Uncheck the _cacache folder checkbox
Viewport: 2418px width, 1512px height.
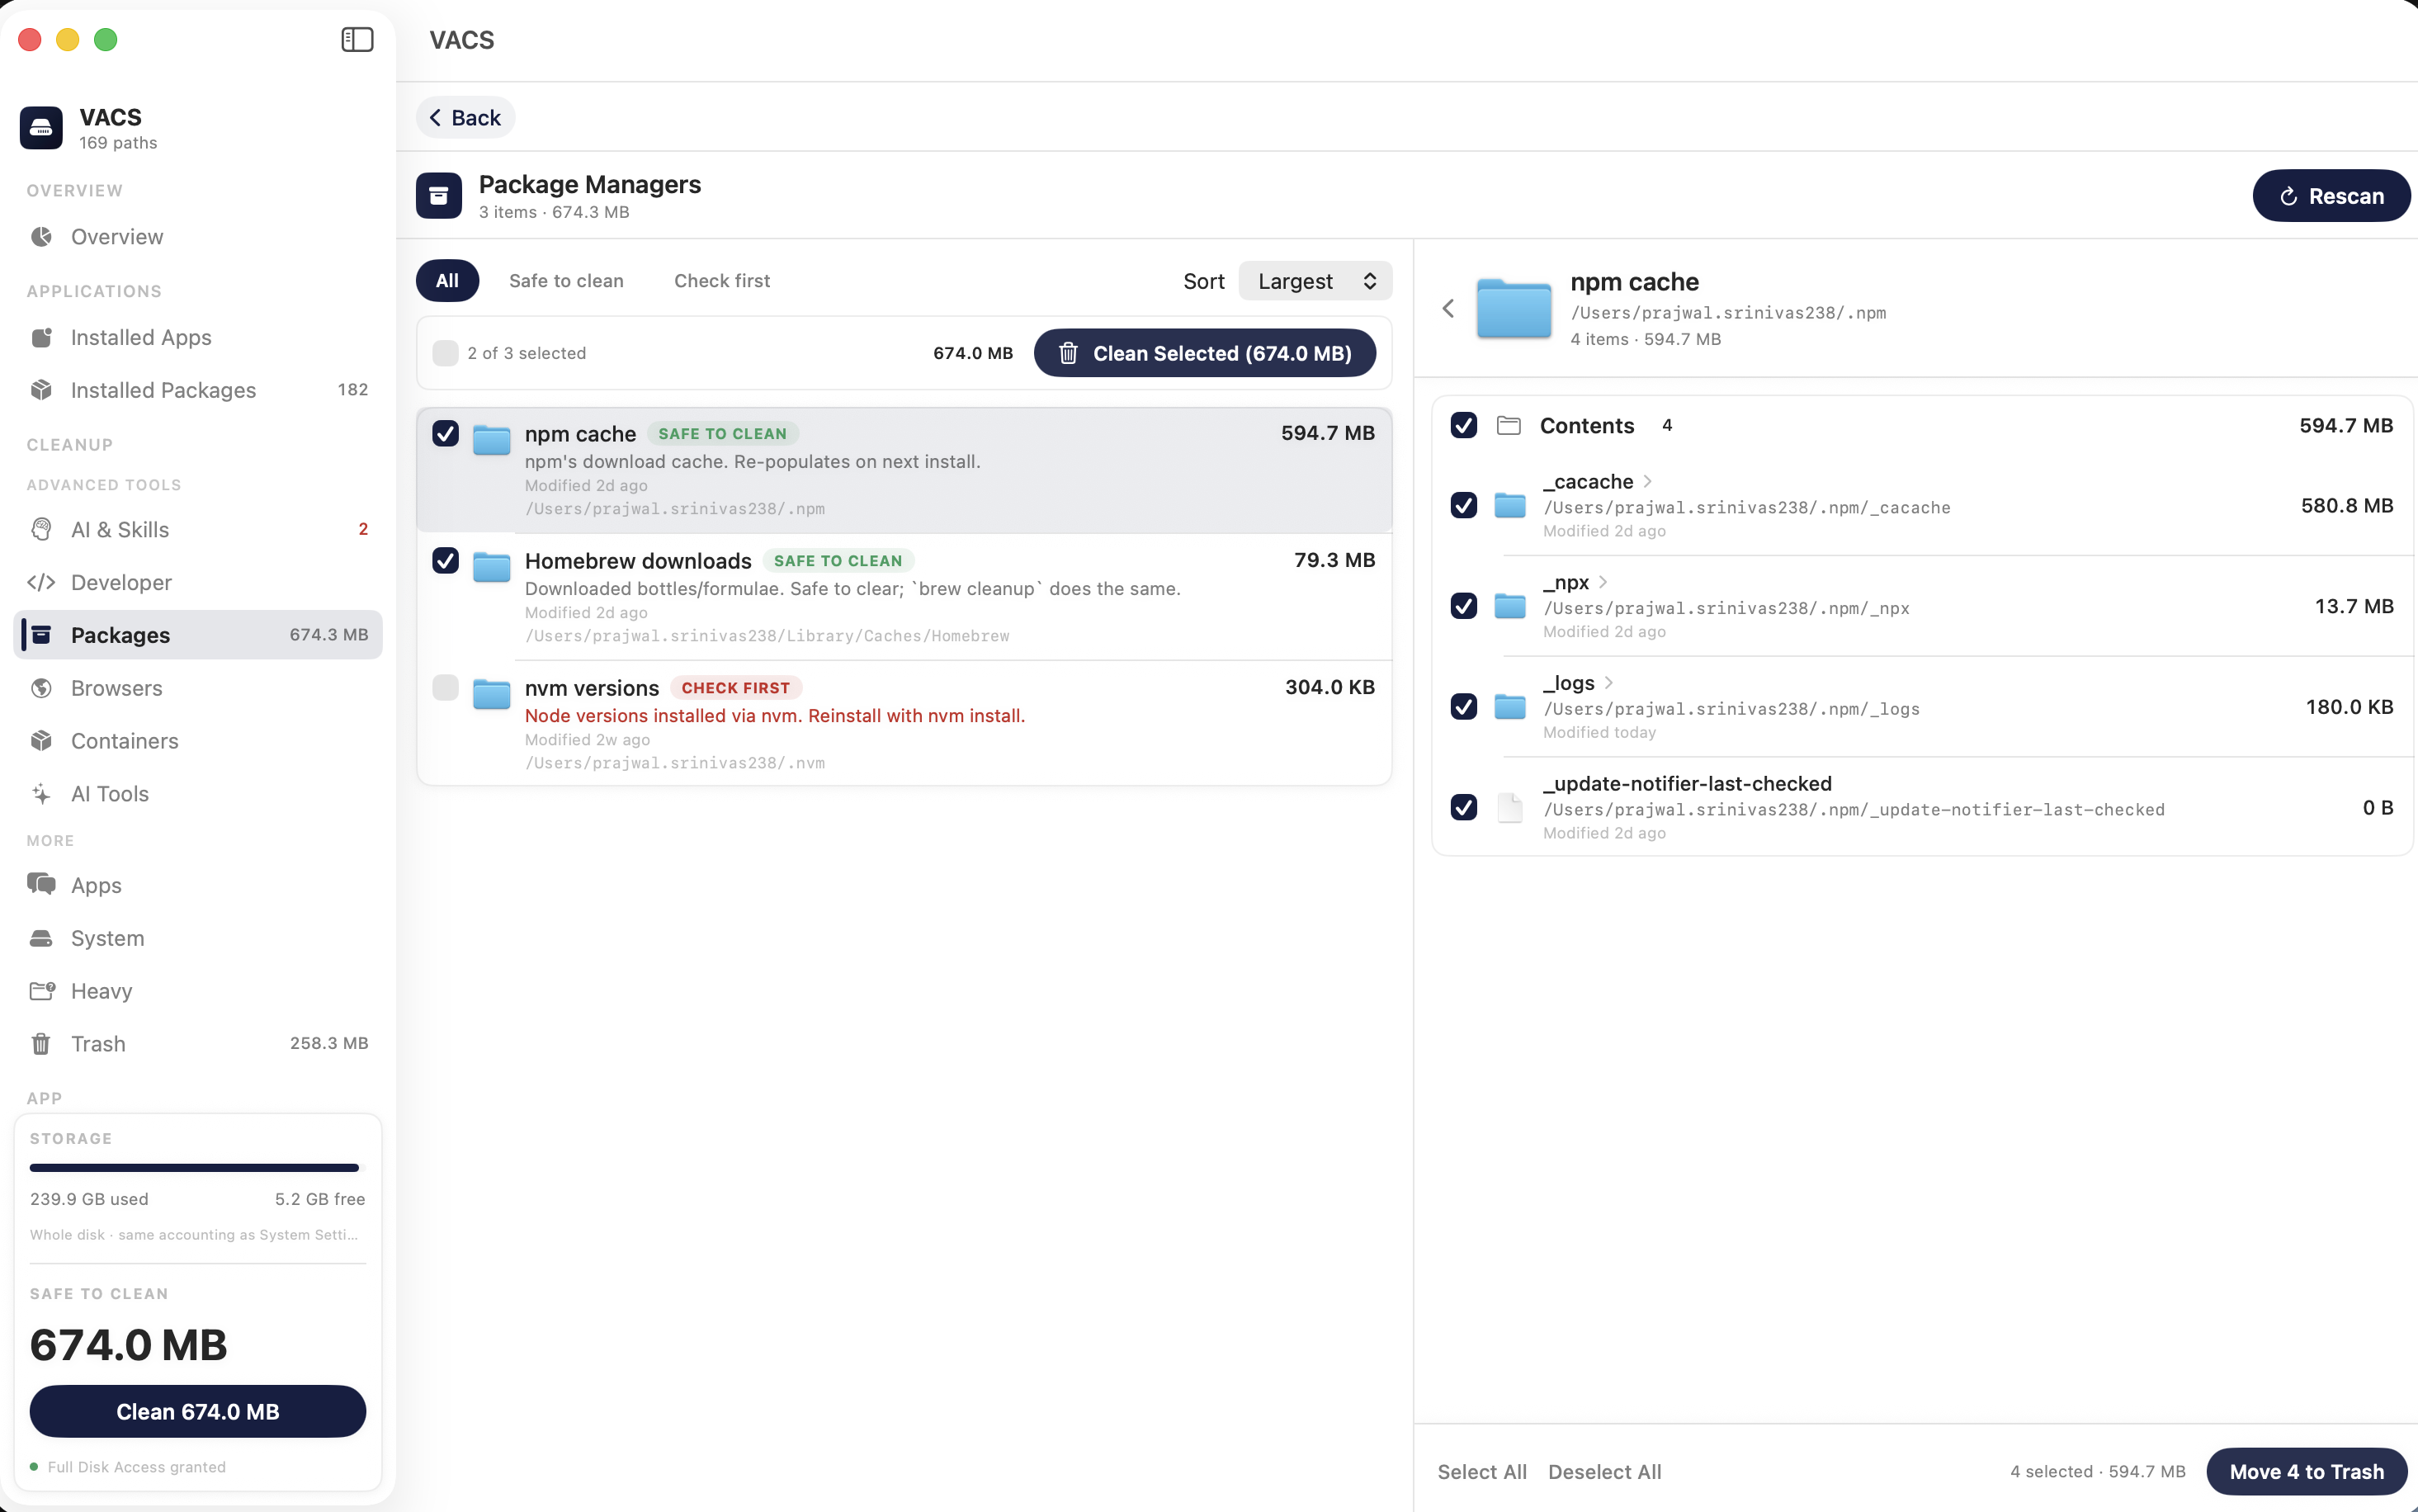pos(1463,505)
